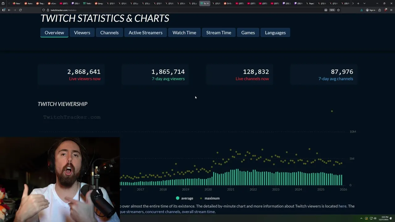The height and width of the screenshot is (222, 395).
Task: Click '7-day avg channels' label
Action: 336,79
